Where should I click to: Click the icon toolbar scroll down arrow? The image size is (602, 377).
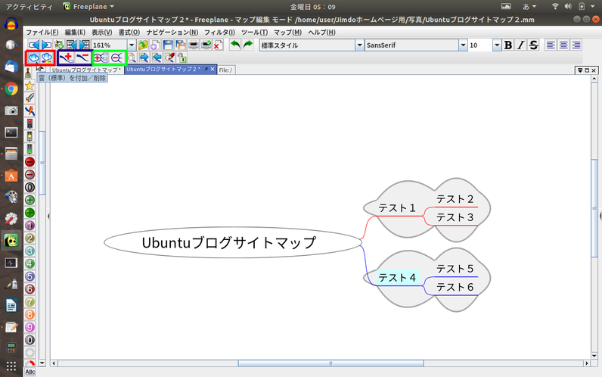(x=42, y=363)
